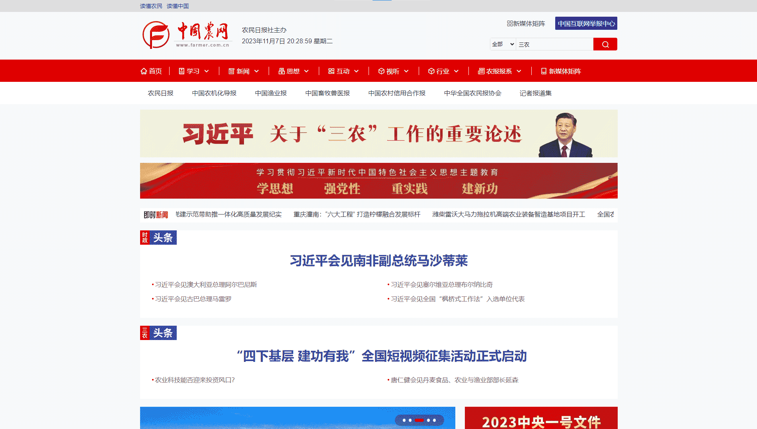Click the 时政头条 section badge
The width and height of the screenshot is (757, 429).
(158, 238)
